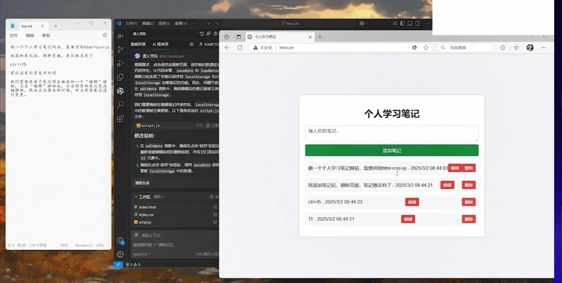This screenshot has height=283, width=562.
Task: Start a new chat with plus circle icon
Action: [191, 44]
